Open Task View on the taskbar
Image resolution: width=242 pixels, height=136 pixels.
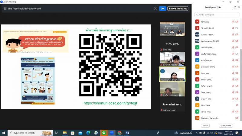click(x=57, y=133)
